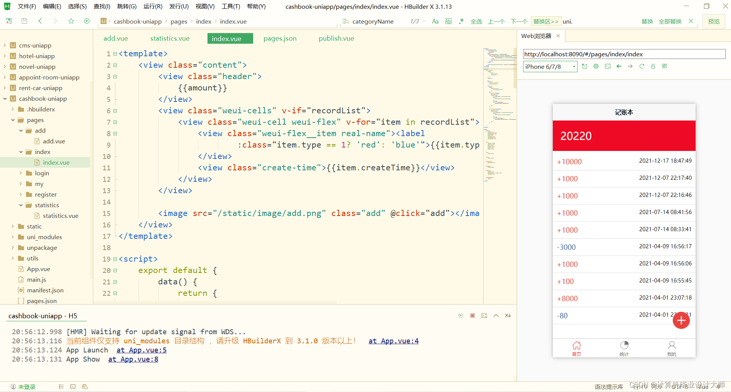Follow the at App.vue:5 console link
The height and width of the screenshot is (392, 731).
(x=141, y=350)
